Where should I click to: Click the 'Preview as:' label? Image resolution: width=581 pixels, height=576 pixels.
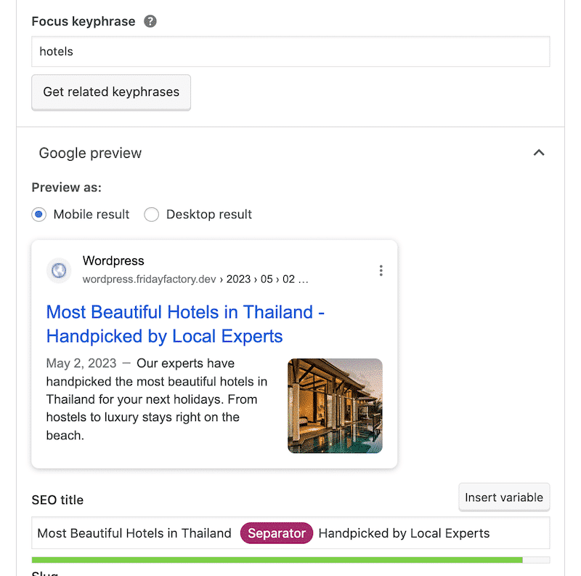point(66,188)
